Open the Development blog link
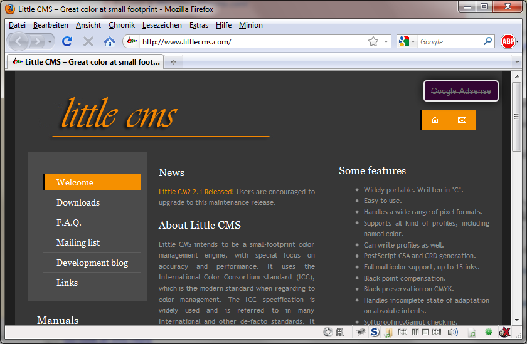Viewport: 527px width, 344px height. coord(92,263)
